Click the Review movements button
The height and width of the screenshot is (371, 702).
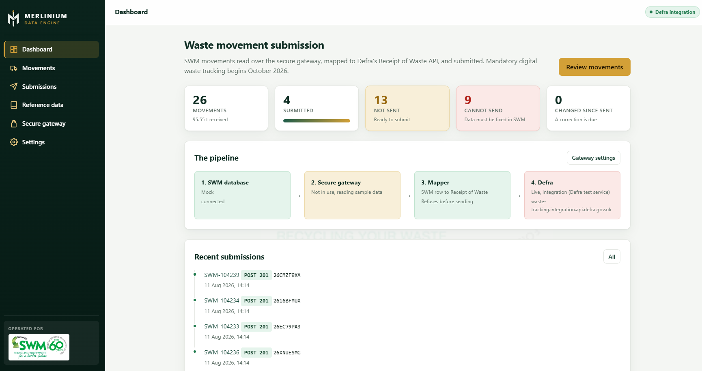pos(594,67)
